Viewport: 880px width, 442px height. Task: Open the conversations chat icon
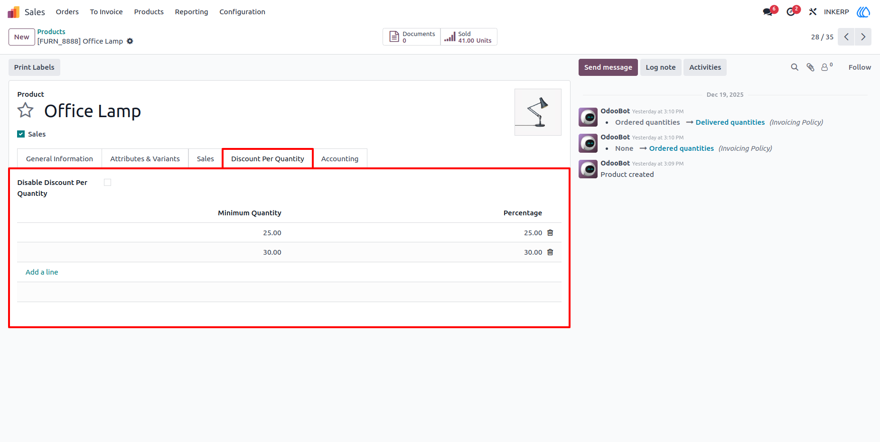[768, 12]
